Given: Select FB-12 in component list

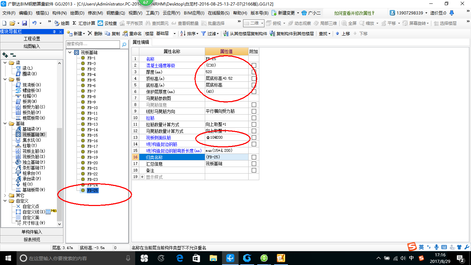Looking at the screenshot, I should 92,119.
